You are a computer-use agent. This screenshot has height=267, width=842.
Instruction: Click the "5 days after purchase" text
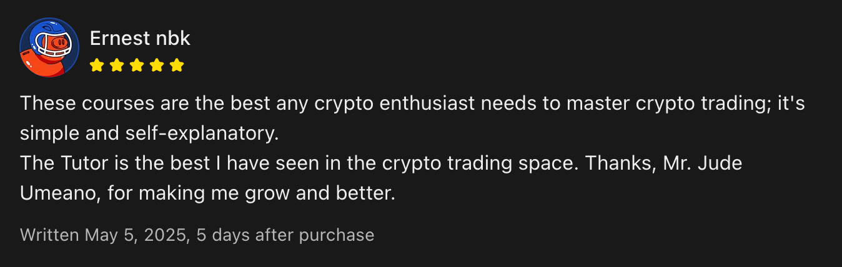click(x=285, y=235)
